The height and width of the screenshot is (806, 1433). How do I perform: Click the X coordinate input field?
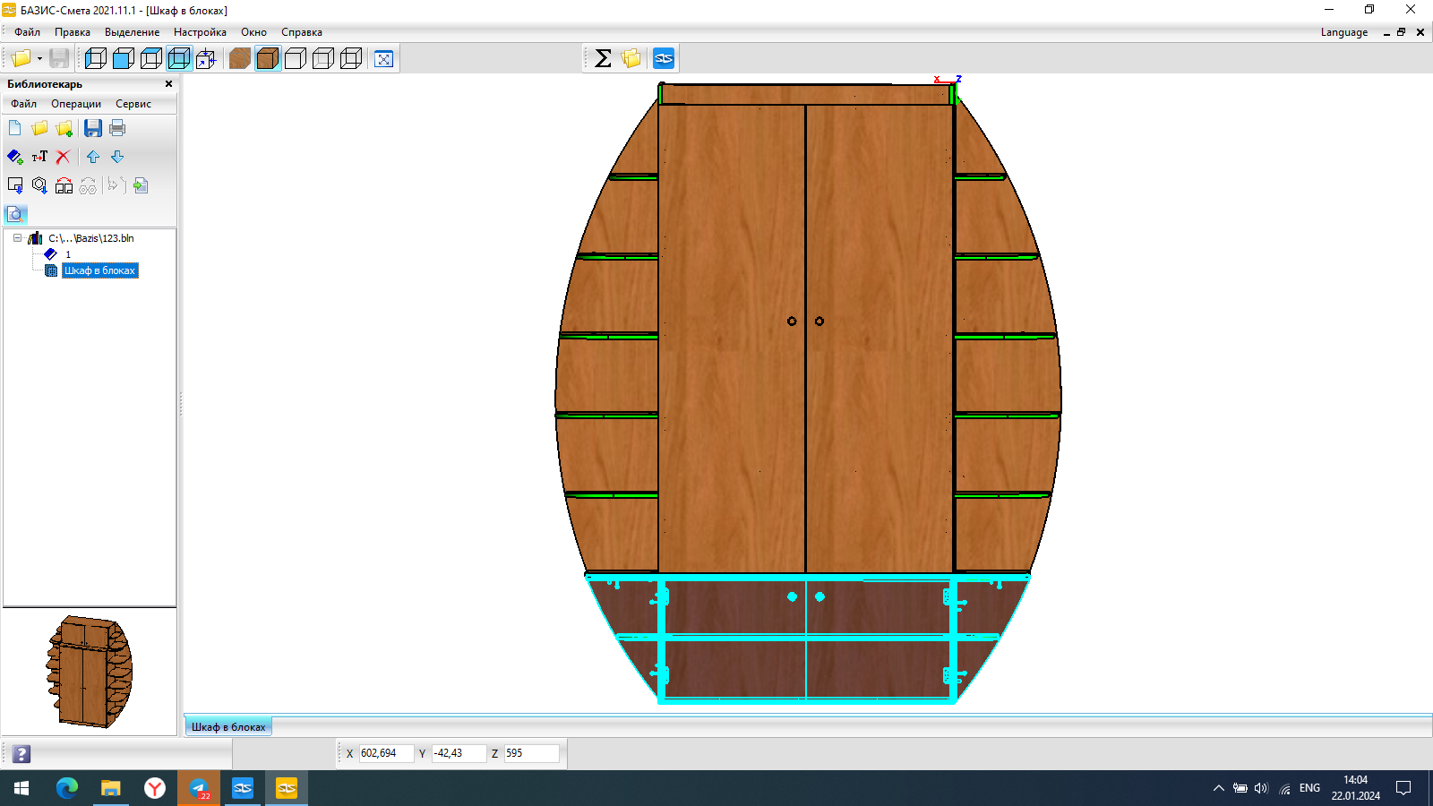pyautogui.click(x=386, y=753)
